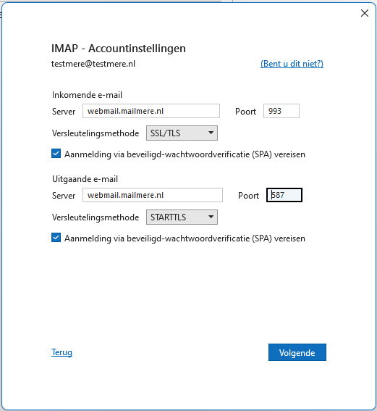
Task: Expand the STARTTLS encryption dropdown
Action: tap(182, 217)
